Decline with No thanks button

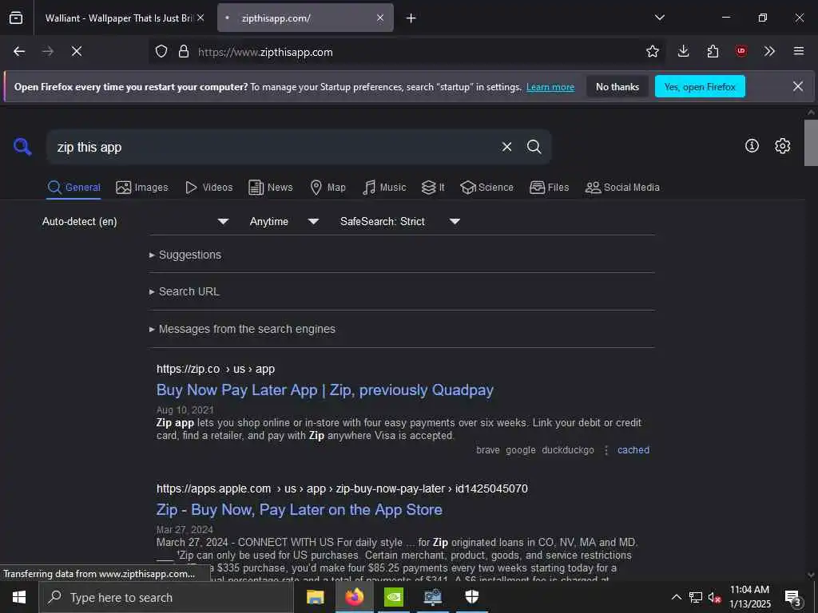617,87
